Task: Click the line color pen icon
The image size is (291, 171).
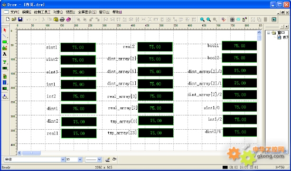Action: [x=107, y=159]
